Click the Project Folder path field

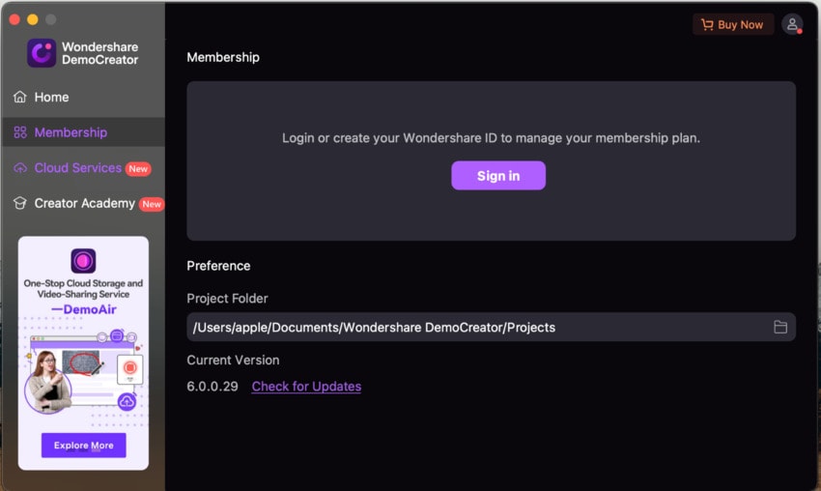coord(473,328)
